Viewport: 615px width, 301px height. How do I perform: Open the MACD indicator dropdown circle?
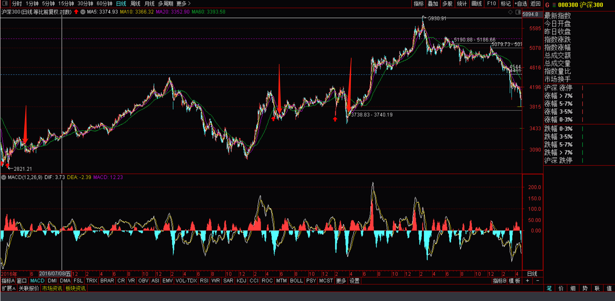(x=4, y=177)
